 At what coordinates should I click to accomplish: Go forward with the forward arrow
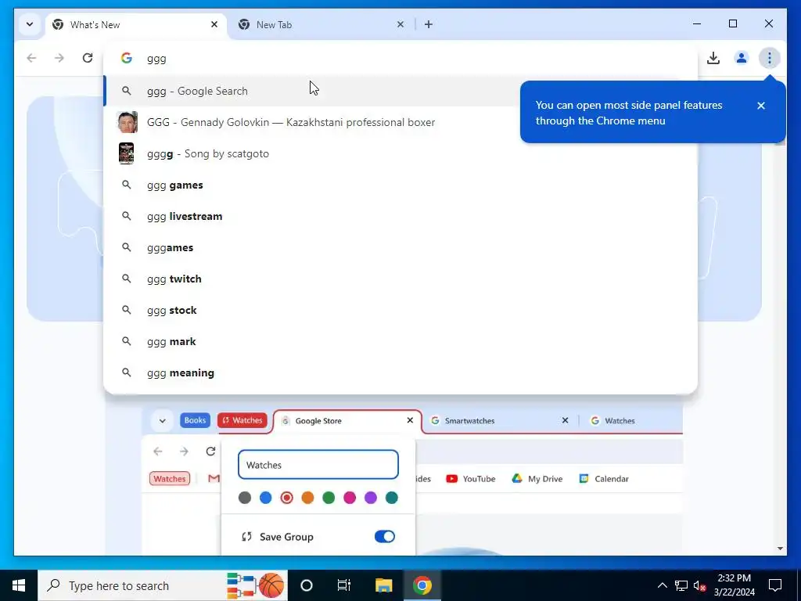point(59,58)
